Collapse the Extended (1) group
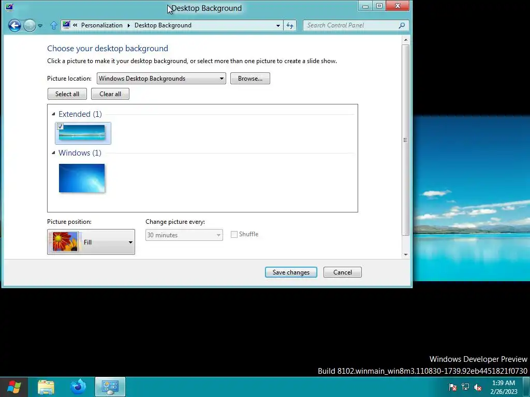Viewport: 530px width, 397px height. coord(53,114)
